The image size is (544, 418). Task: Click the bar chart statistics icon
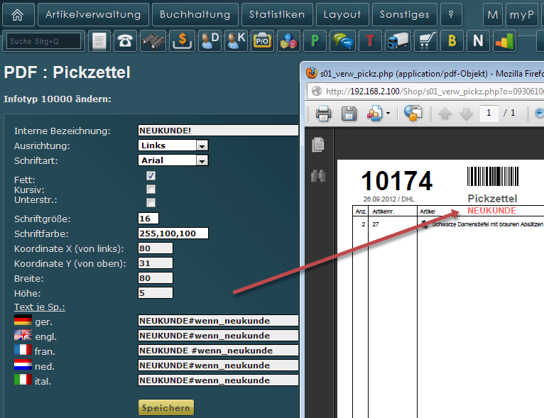click(505, 41)
